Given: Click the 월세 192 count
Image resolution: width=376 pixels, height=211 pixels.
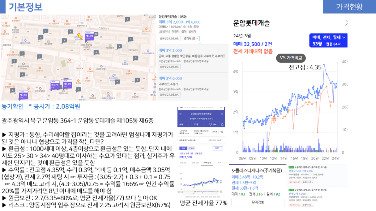Looking at the screenshot, I should (273, 194).
